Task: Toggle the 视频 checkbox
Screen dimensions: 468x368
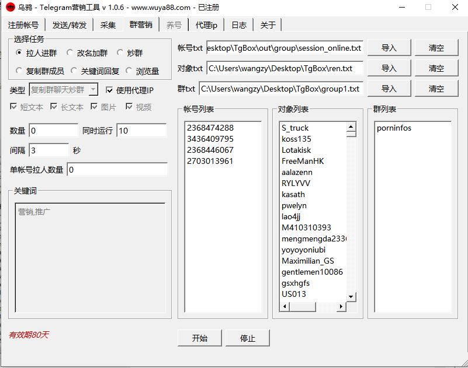Action: [x=129, y=107]
